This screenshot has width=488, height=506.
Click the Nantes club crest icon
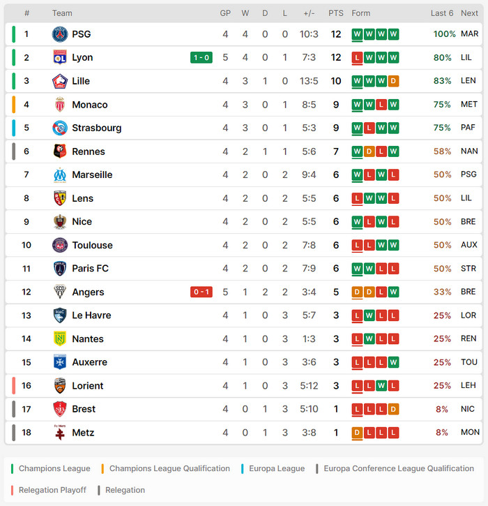[x=60, y=338]
